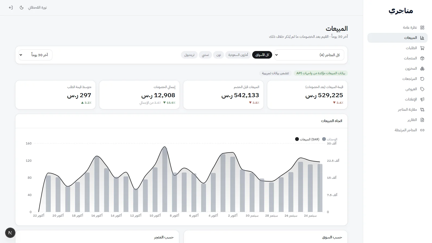Click the متوسط قيمة الطلب 297 value
Screen dimensions: 432x243
[79, 95]
